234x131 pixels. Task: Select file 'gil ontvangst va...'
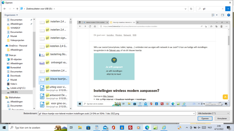coord(54,63)
